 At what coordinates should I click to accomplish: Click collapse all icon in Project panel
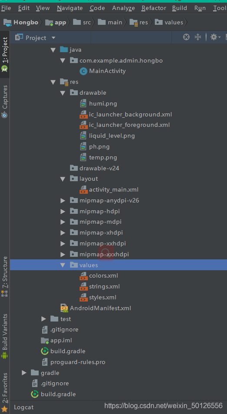pyautogui.click(x=198, y=37)
